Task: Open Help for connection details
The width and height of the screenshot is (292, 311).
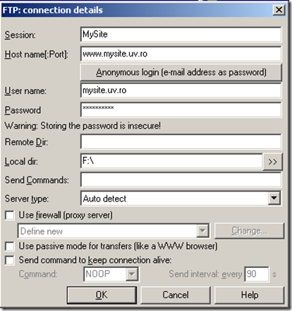Action: click(250, 295)
